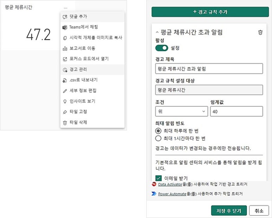Viewport: 272px width, 218px height.
Task: Click the 댓글 추가 comment icon
Action: [64, 17]
